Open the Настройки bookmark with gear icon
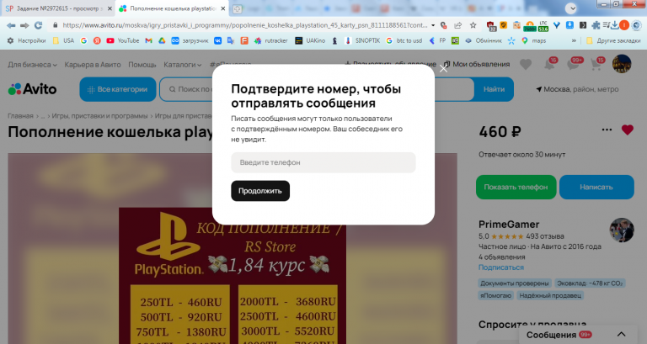Image resolution: width=647 pixels, height=344 pixels. click(x=26, y=40)
